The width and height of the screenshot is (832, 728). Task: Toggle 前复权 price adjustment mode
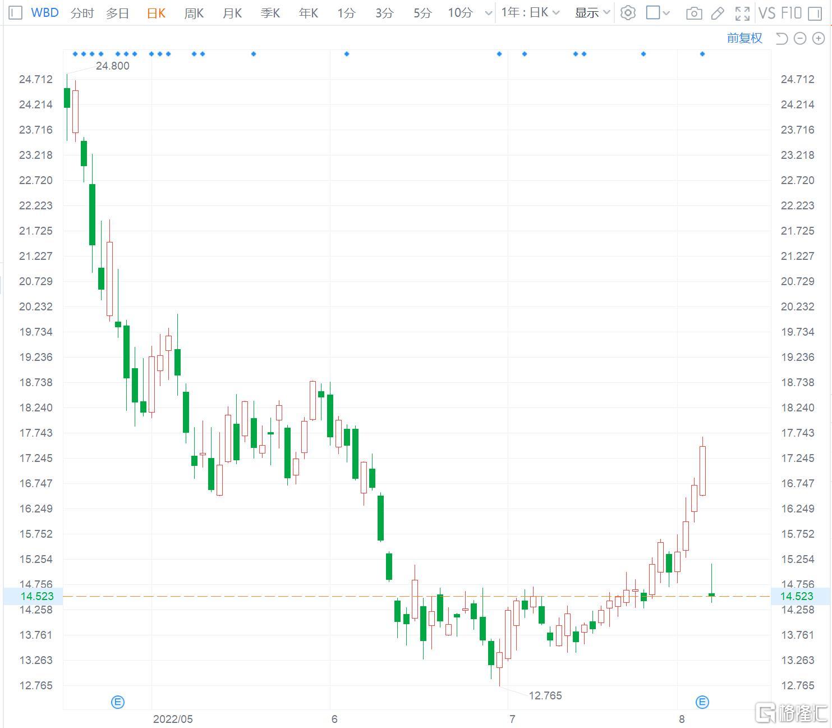tap(744, 38)
